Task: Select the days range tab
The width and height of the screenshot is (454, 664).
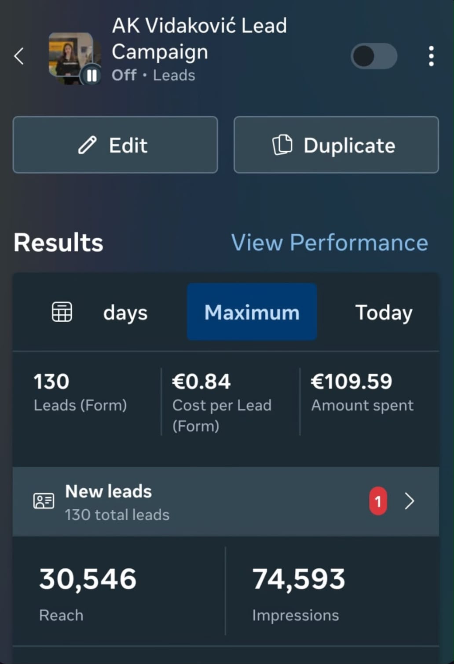Action: 125,313
